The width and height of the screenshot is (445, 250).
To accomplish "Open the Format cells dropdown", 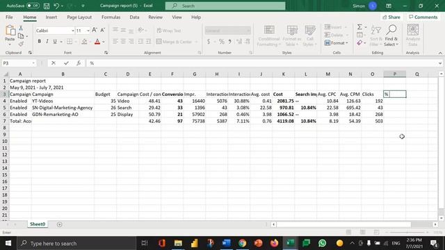I will [x=337, y=43].
